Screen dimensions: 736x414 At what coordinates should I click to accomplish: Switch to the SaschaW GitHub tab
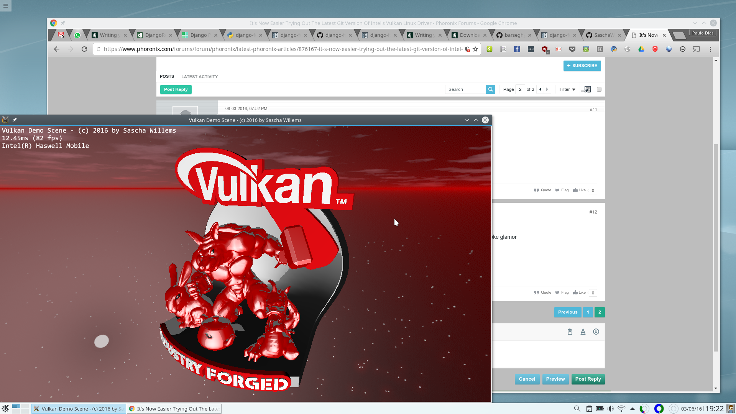click(604, 35)
